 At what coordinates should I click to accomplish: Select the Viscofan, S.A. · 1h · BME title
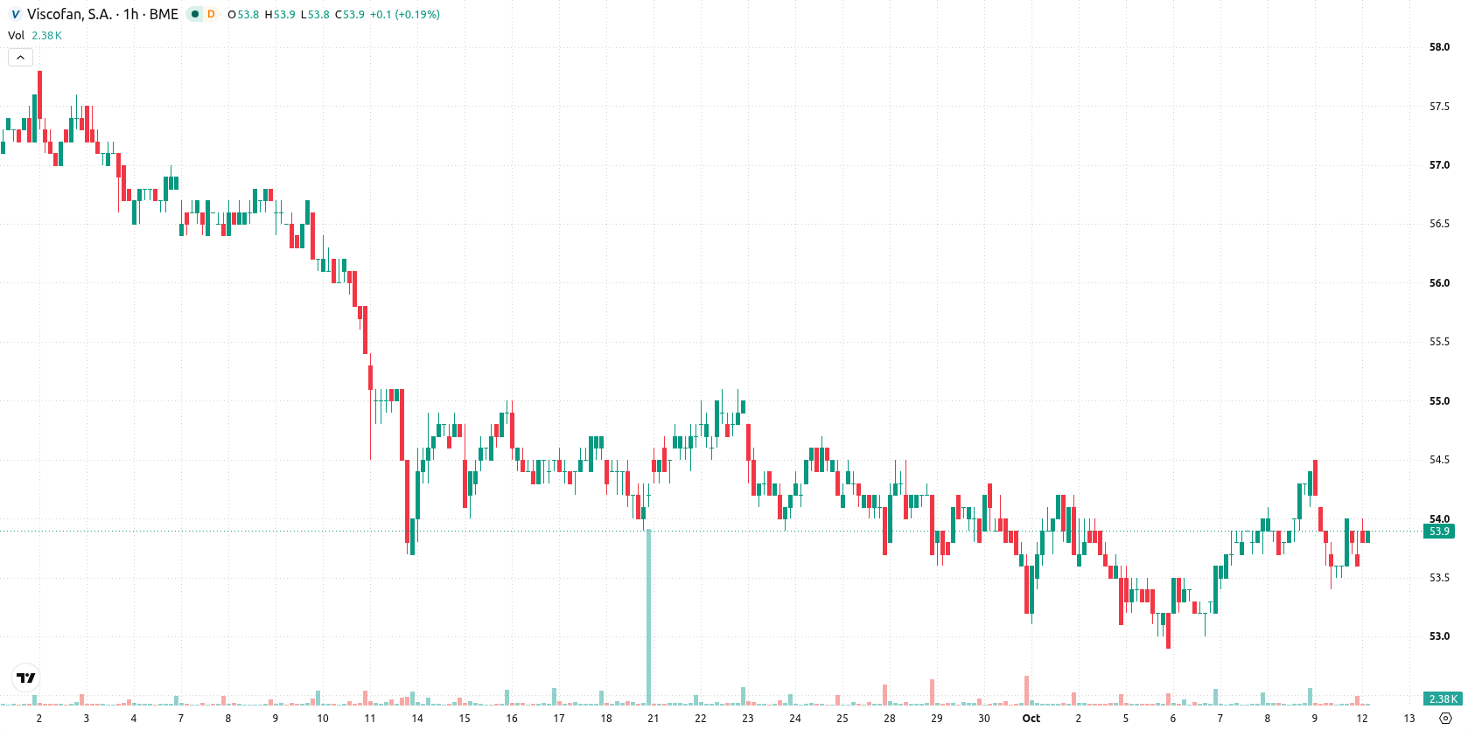tap(102, 14)
